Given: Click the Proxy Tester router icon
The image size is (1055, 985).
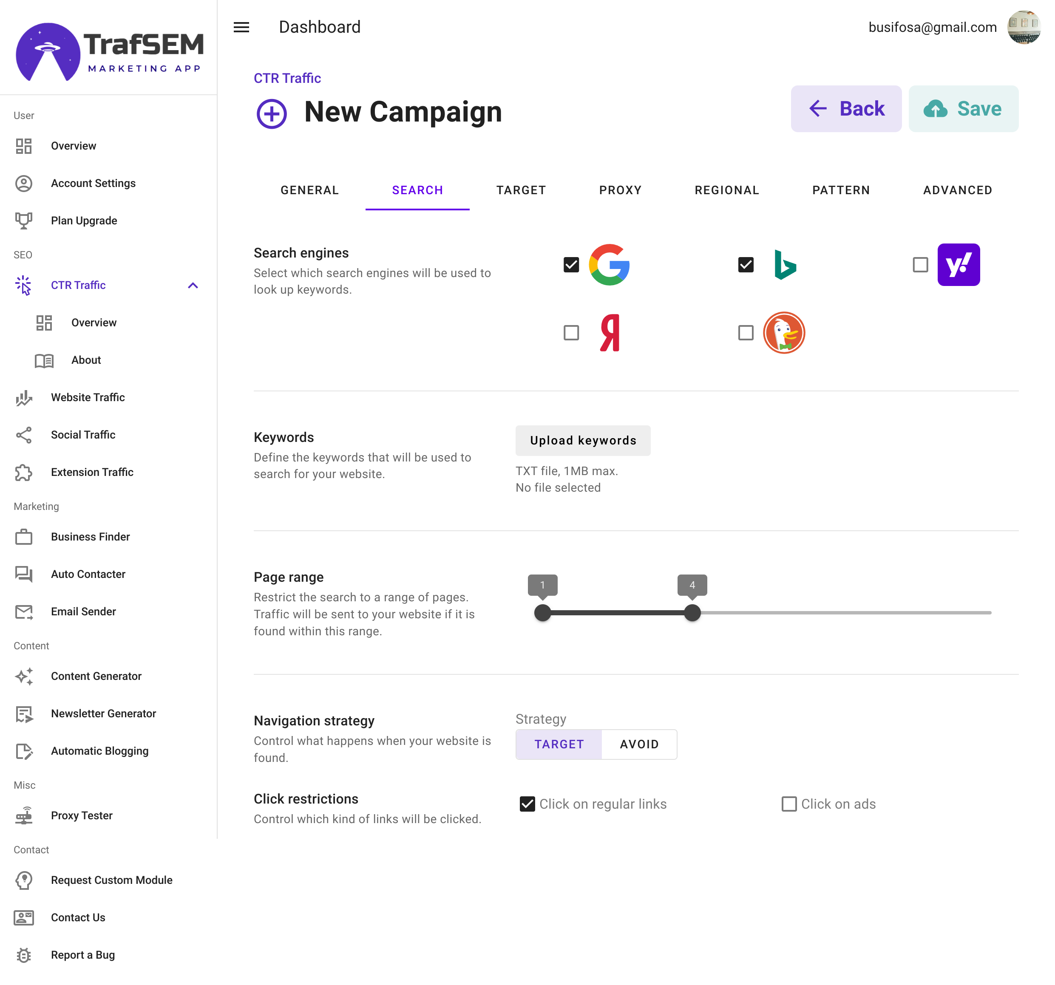Looking at the screenshot, I should pos(24,816).
